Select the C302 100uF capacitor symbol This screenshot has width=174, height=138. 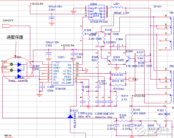pos(48,54)
